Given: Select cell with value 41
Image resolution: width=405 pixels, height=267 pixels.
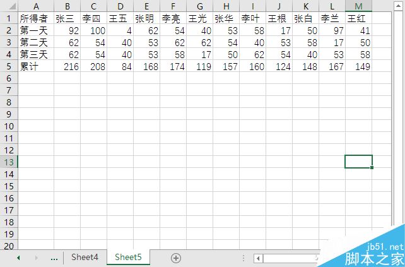Looking at the screenshot, I should (x=358, y=30).
